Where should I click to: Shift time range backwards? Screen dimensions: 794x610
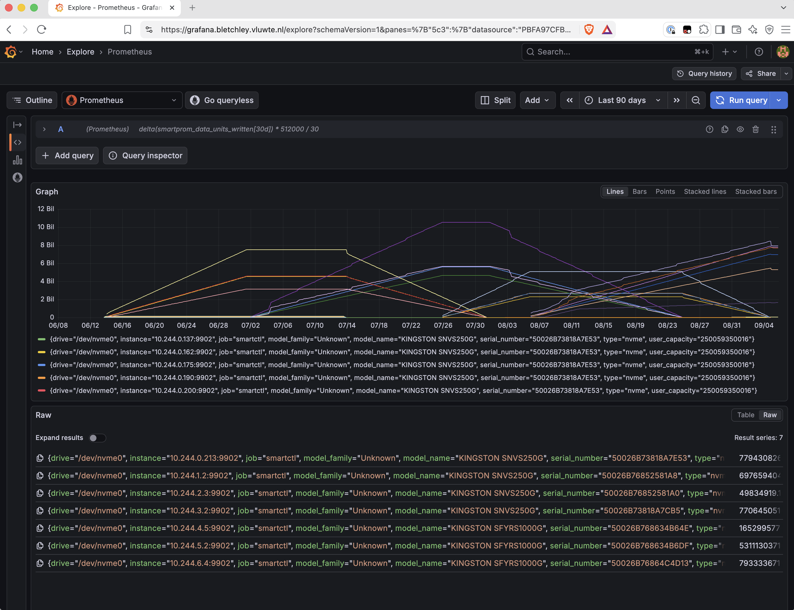pos(570,100)
